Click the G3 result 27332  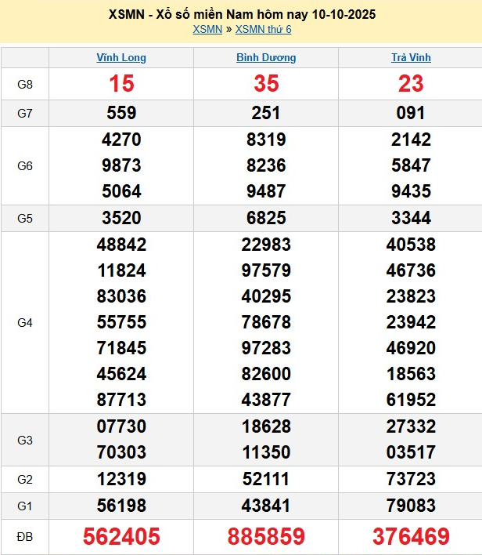click(411, 426)
